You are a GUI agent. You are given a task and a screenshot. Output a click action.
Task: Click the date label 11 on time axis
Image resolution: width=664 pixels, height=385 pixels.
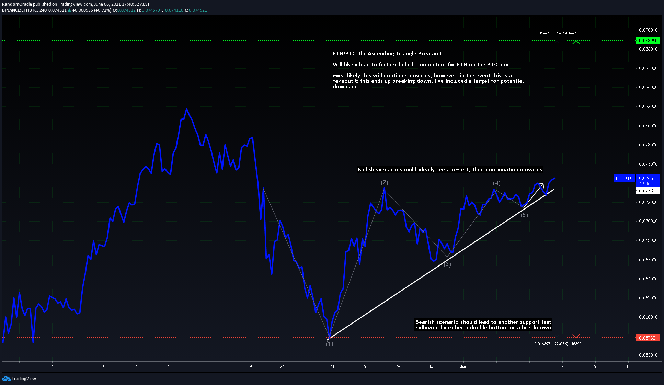(628, 366)
